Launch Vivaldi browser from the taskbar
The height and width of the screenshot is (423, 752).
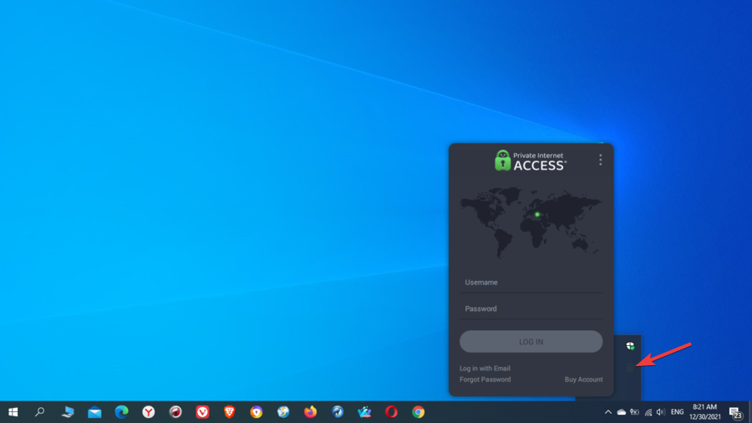point(202,412)
